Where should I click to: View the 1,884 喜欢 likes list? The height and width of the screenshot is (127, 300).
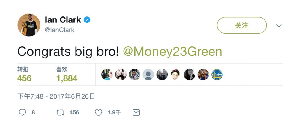pos(67,75)
